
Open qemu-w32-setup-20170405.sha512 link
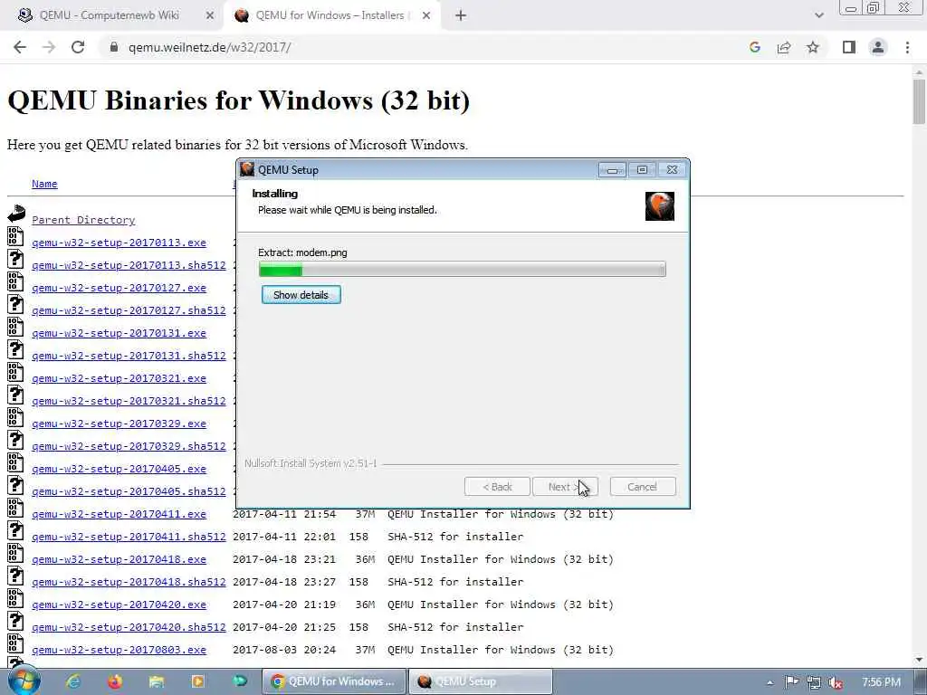(x=129, y=491)
